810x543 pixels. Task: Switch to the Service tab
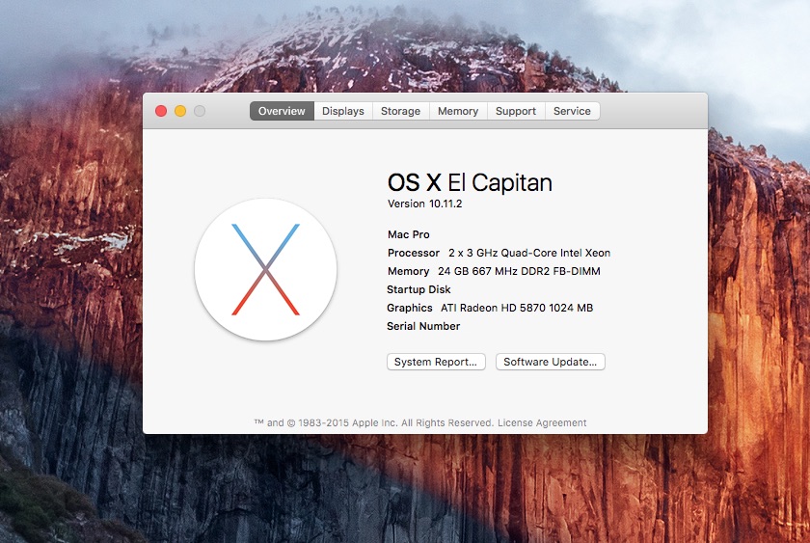coord(572,111)
